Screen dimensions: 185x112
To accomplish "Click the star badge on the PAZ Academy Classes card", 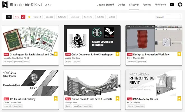I will tap(179, 98).
